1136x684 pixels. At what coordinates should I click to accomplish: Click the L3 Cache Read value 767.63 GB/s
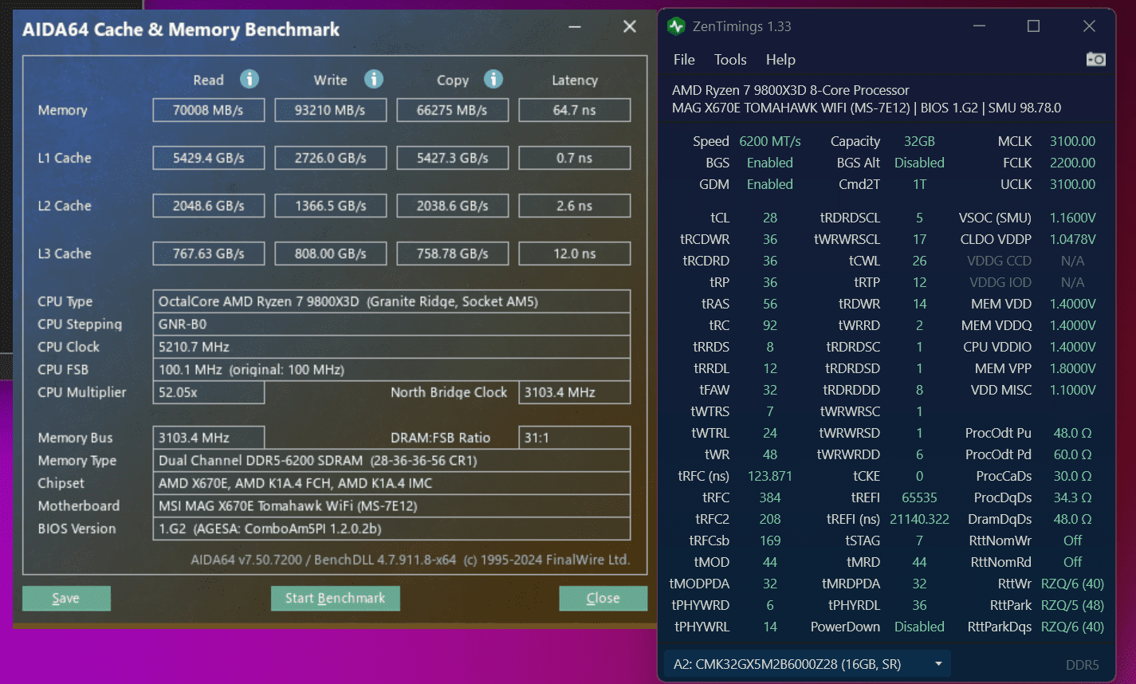(209, 254)
